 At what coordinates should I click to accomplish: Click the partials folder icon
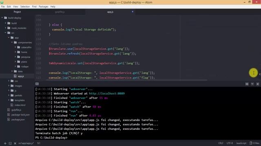point(12,95)
